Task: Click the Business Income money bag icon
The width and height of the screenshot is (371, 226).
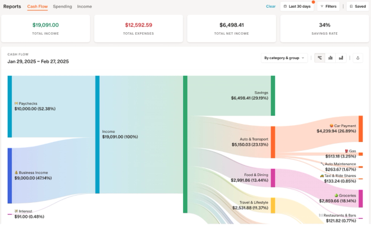Action: (16, 172)
